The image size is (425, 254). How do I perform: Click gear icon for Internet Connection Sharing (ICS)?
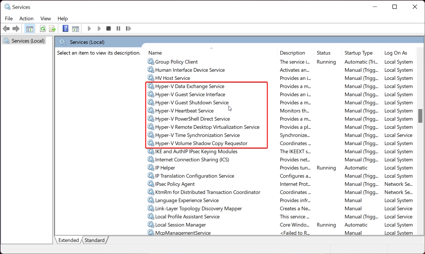(x=151, y=159)
